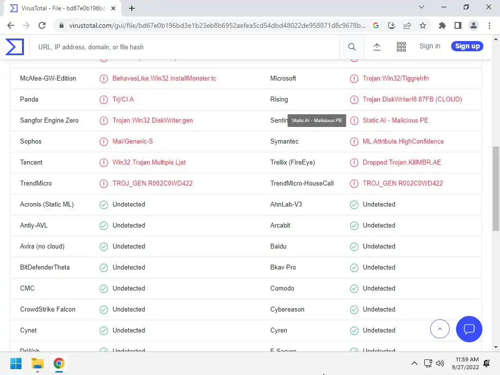The image size is (500, 375).
Task: Click the site lock icon
Action: click(x=62, y=25)
